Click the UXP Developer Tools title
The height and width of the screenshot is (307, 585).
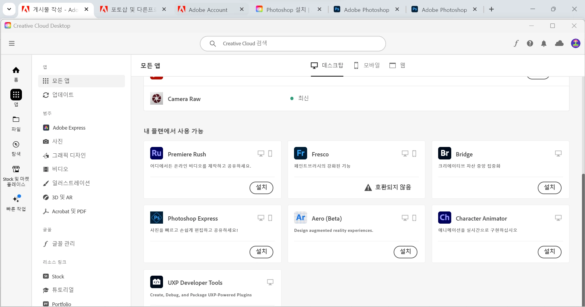195,283
